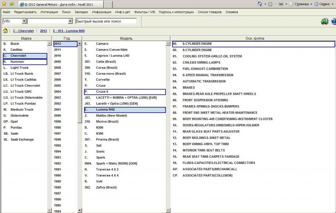Click the quick search input field
This screenshot has width=336, height=213.
(106, 21)
